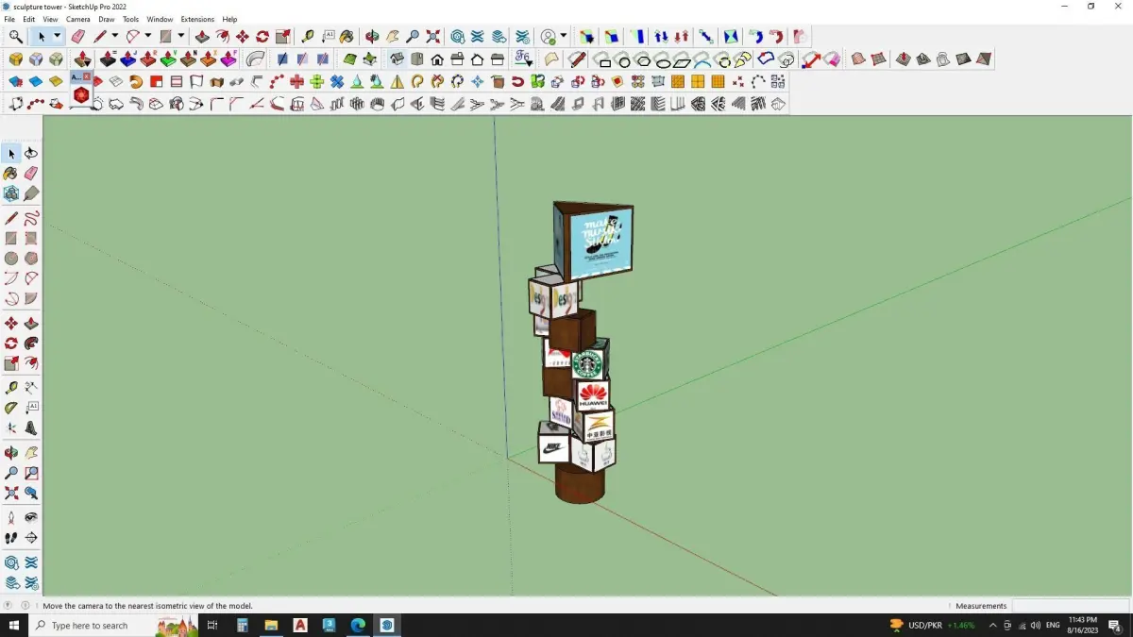Select the Eraser tool in top toolbar
Viewport: 1133px width, 637px height.
click(78, 37)
